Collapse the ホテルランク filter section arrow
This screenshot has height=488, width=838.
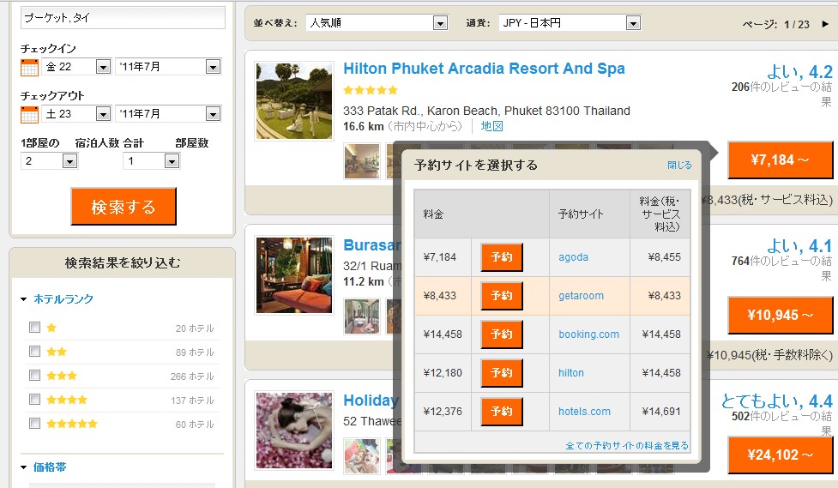click(24, 299)
